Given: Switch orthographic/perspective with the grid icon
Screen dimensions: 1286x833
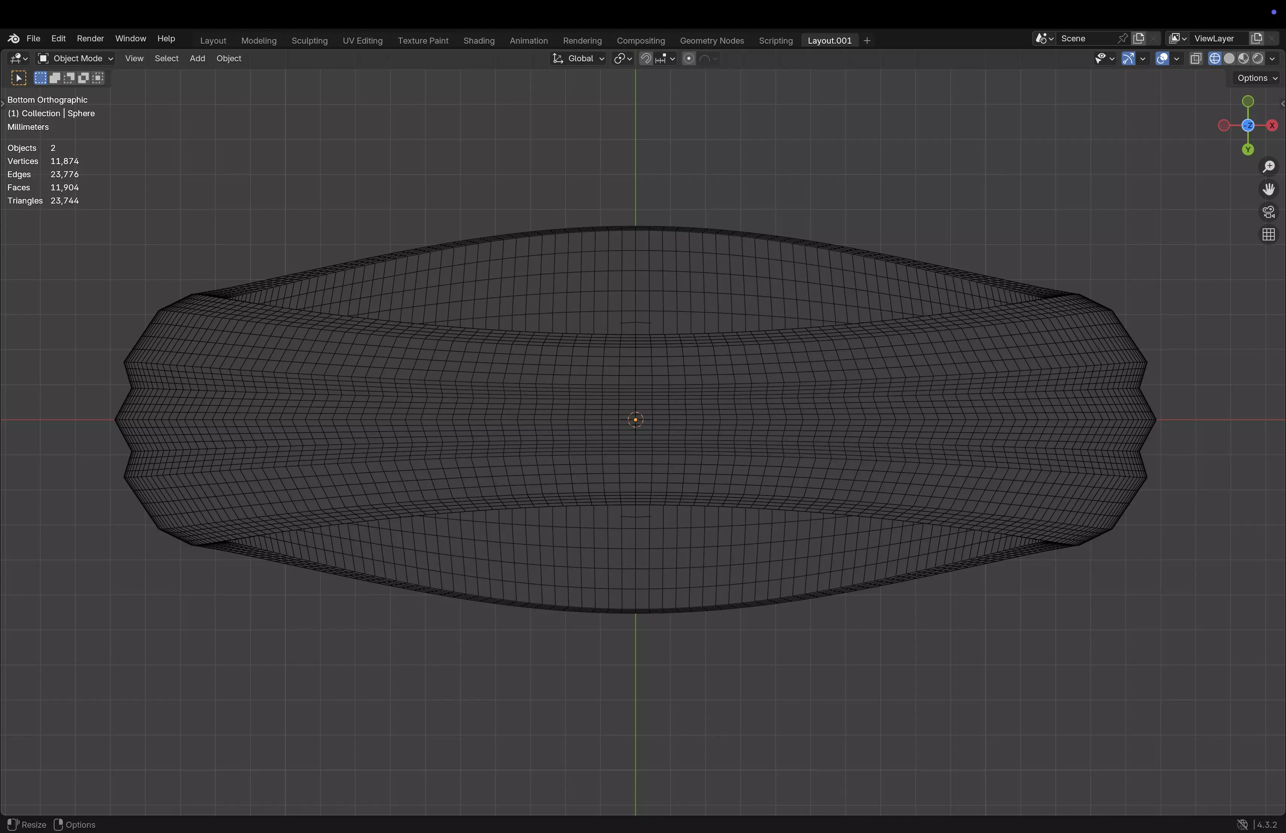Looking at the screenshot, I should [1268, 235].
